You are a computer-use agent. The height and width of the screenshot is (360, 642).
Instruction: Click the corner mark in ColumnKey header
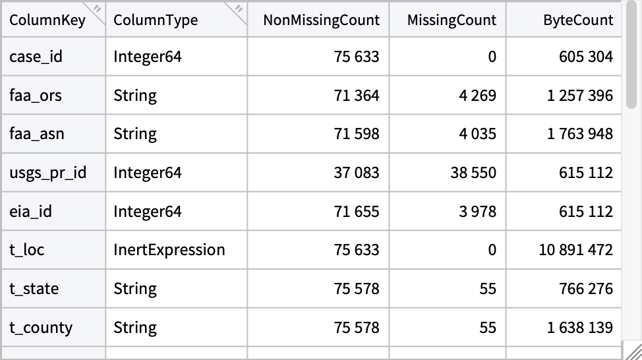pos(97,9)
